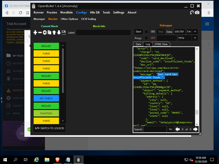
Task: Select the FUNCTION block
Action: pyautogui.click(x=46, y=113)
